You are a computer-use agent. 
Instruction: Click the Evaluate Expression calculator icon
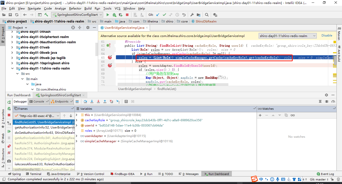click(126, 101)
